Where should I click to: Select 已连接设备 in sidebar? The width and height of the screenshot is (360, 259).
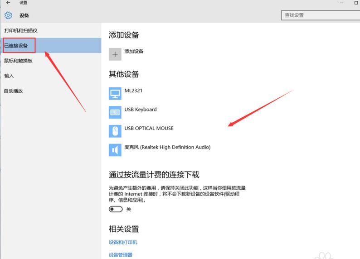click(x=51, y=45)
